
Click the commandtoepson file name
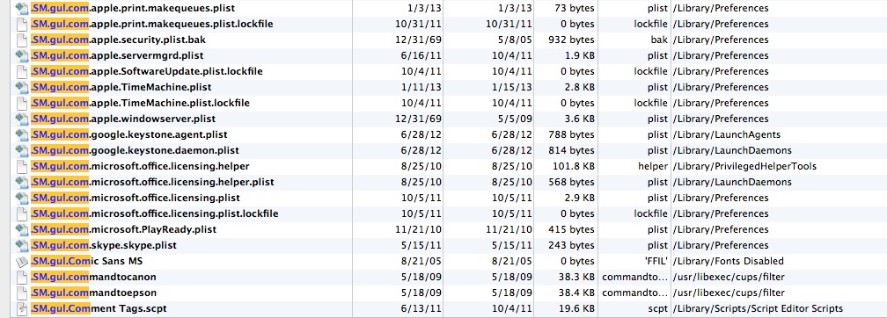click(93, 293)
